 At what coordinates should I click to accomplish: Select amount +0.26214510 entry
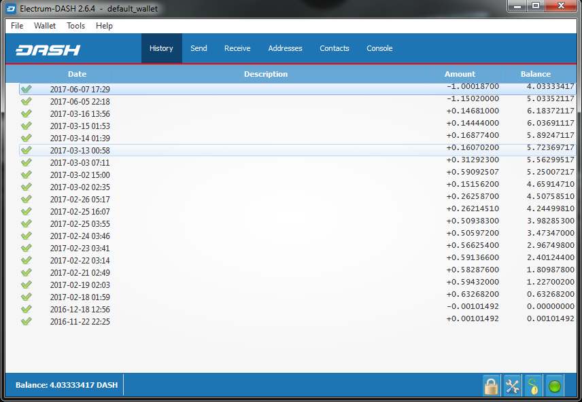473,208
